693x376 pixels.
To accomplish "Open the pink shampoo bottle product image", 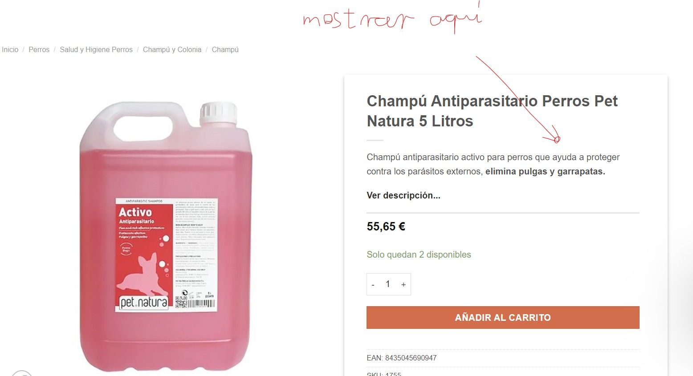I will click(x=166, y=236).
